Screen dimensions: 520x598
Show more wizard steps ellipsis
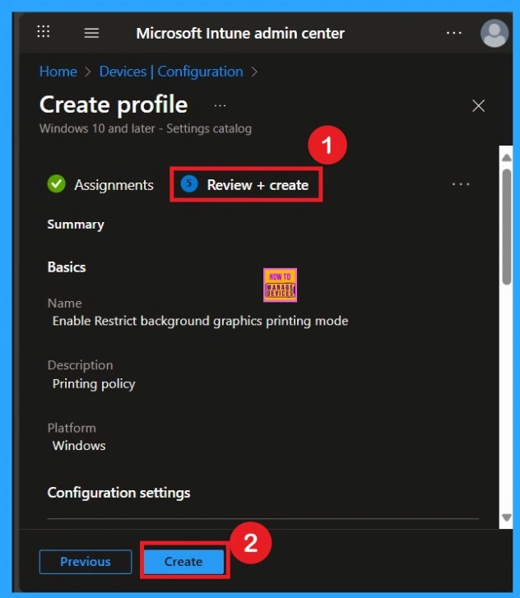point(461,184)
